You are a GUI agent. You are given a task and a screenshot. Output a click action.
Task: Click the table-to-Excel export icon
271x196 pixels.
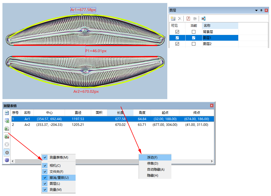coord(7,121)
